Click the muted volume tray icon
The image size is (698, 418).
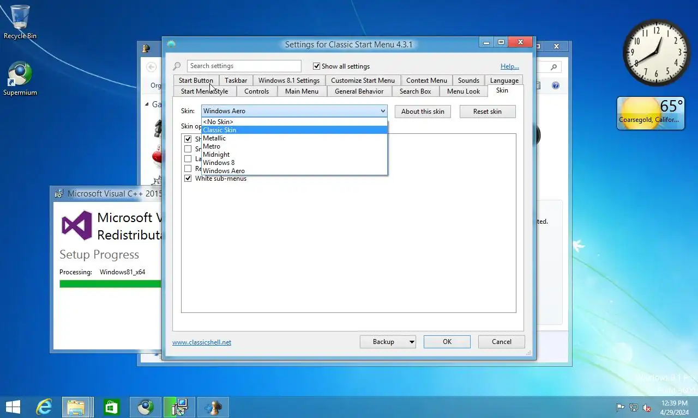[647, 407]
